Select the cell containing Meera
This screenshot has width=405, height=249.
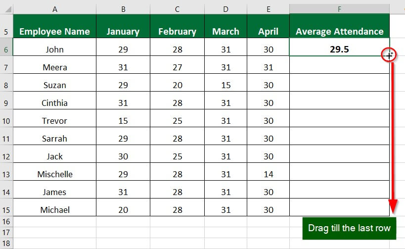pyautogui.click(x=54, y=67)
